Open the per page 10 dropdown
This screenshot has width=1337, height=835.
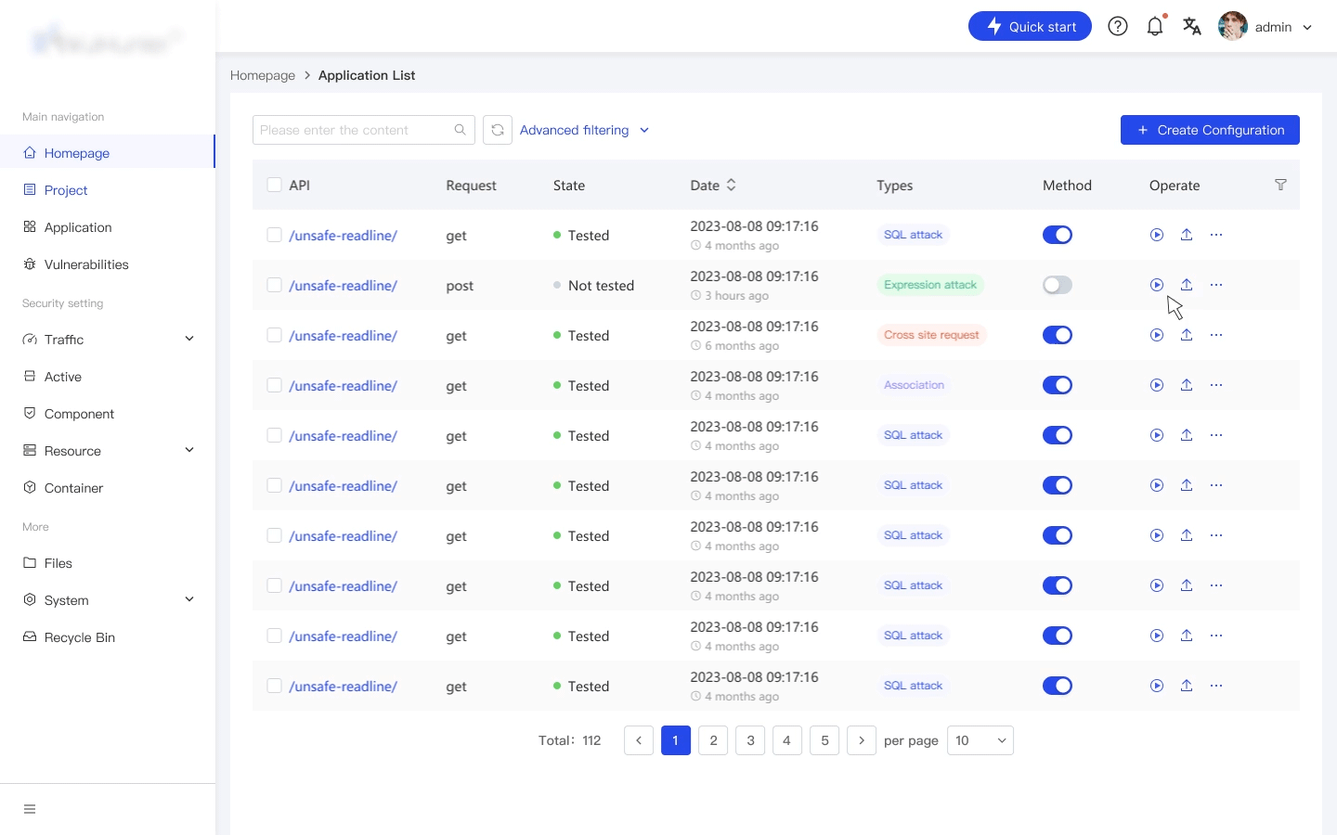980,740
